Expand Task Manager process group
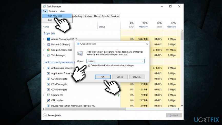The height and width of the screenshot is (125, 222). click(44, 55)
